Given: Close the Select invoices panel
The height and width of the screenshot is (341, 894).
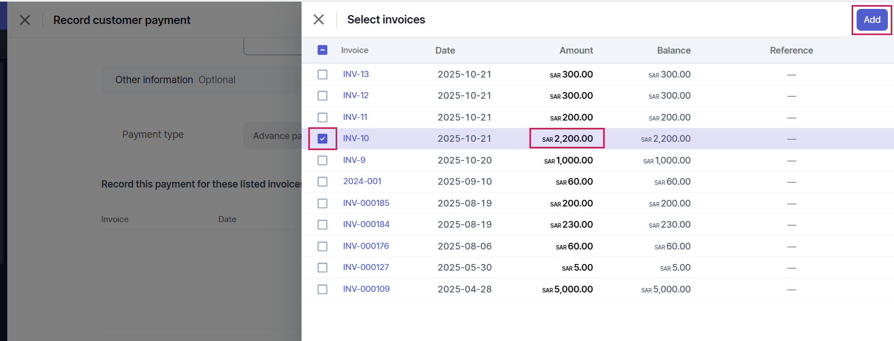Looking at the screenshot, I should point(319,20).
